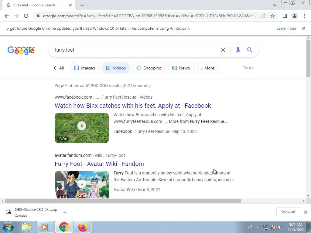Open the Windows Start menu

pos(8,227)
